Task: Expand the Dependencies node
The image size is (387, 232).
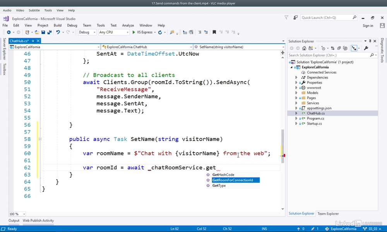Action: (296, 77)
